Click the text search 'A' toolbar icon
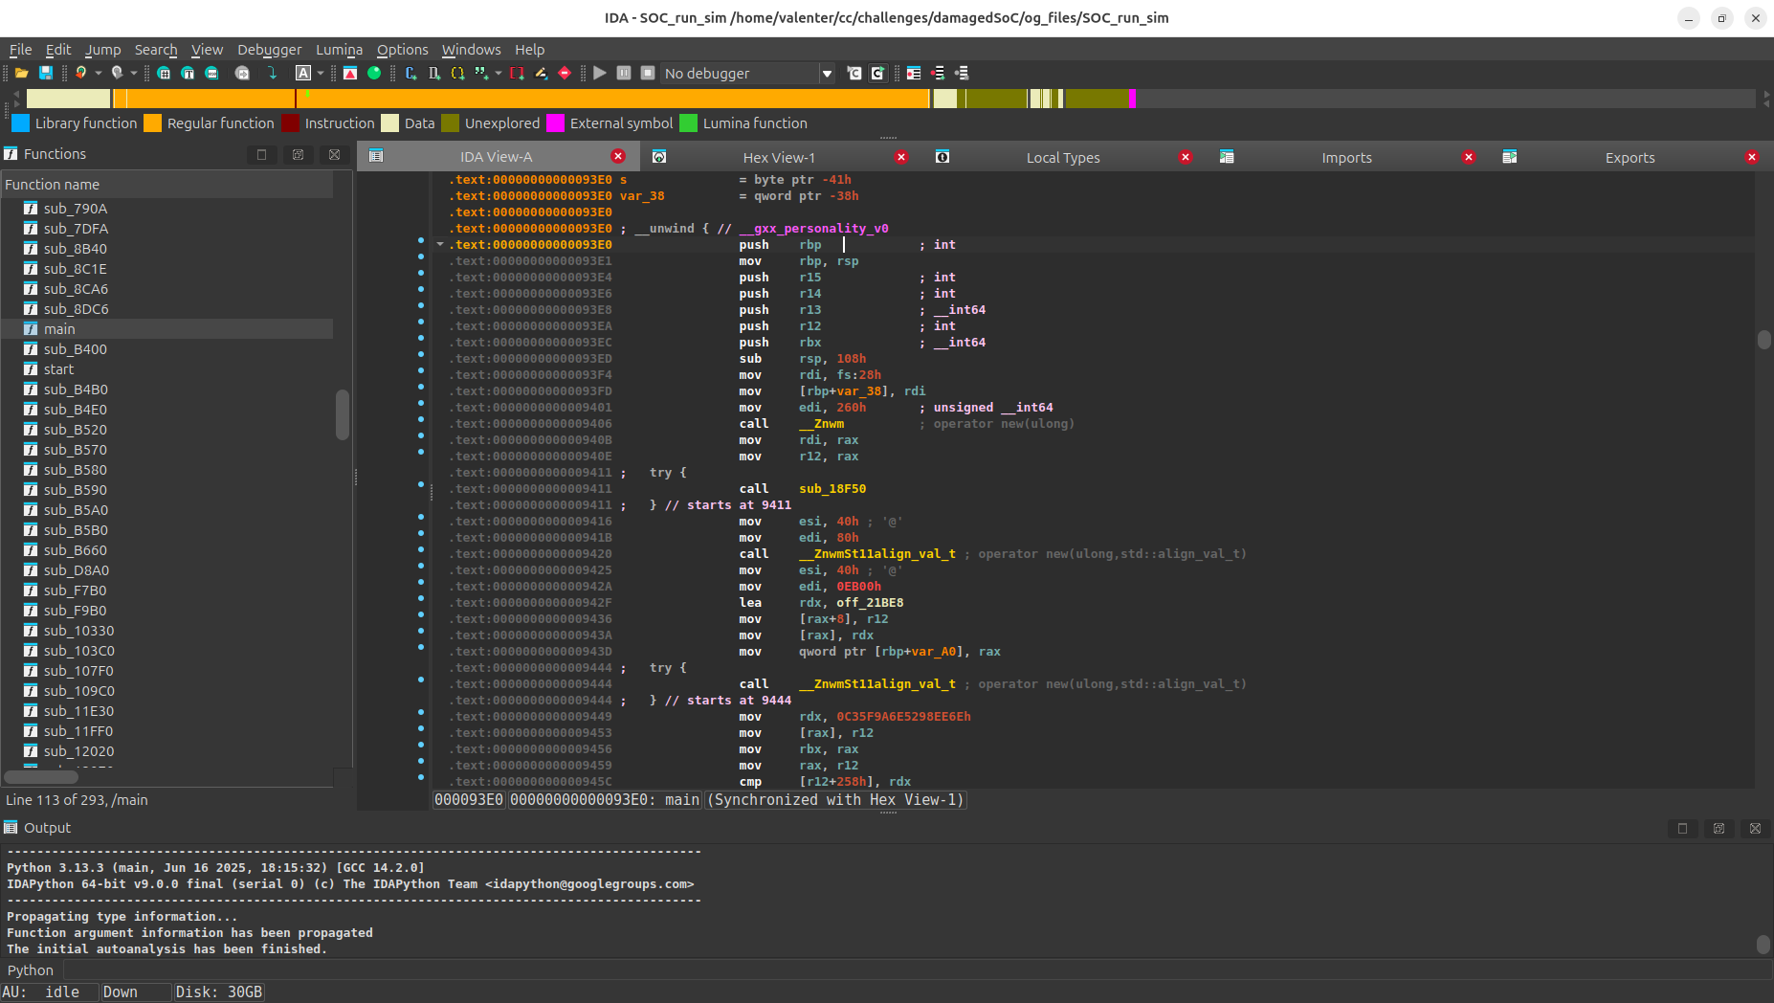Screen dimensions: 1774x1003 [x=303, y=73]
